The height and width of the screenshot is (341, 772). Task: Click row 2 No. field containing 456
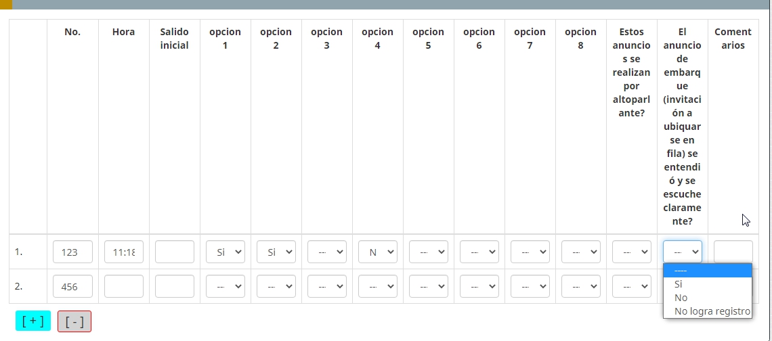tap(72, 286)
